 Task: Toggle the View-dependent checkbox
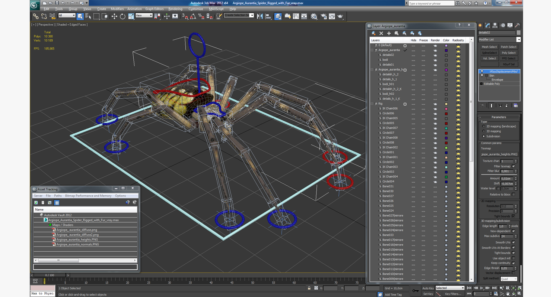[x=513, y=231]
